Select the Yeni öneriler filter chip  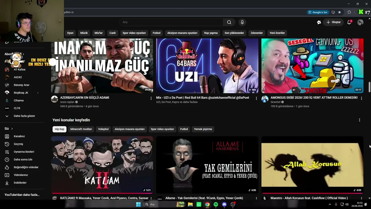tap(277, 33)
